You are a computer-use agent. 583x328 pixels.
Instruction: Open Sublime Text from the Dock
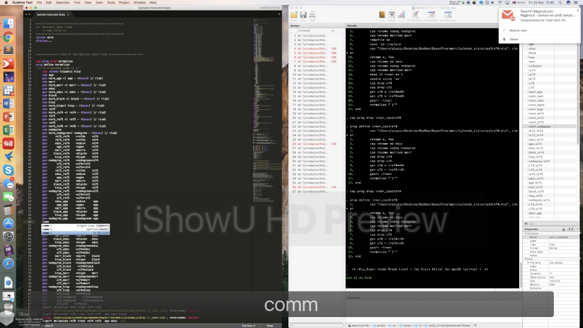(x=8, y=50)
